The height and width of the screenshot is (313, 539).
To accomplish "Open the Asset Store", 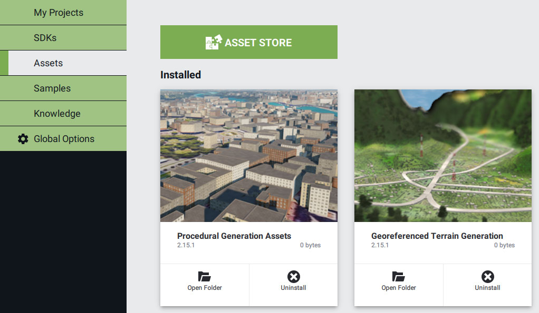I will coord(248,42).
